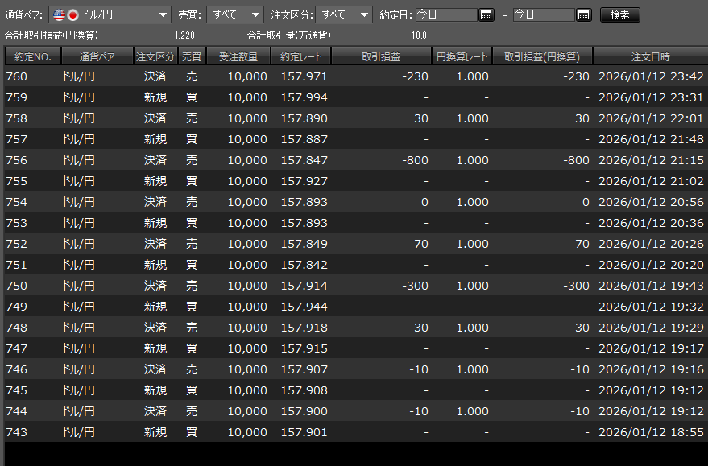Open calendar icon for end 約定日

pos(584,14)
